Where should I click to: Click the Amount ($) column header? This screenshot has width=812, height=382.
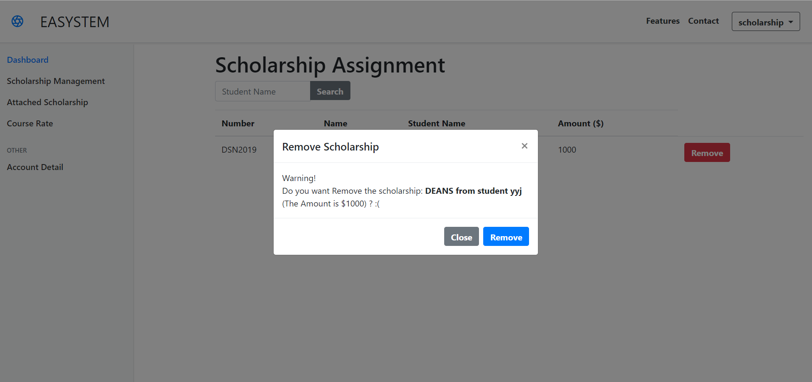pos(580,123)
